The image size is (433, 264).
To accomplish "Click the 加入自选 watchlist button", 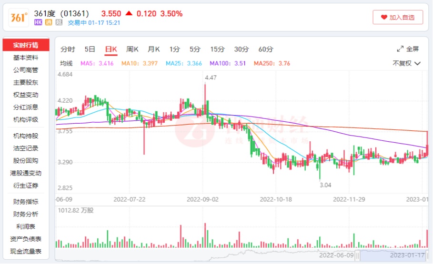I will coord(398,18).
